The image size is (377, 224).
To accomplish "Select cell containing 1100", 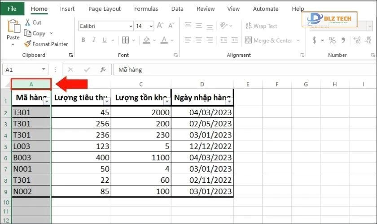I will coord(141,158).
